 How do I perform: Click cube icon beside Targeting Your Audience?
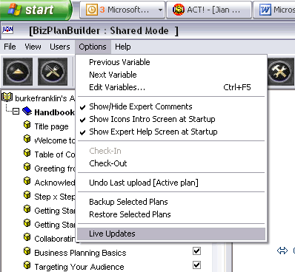coord(27,265)
